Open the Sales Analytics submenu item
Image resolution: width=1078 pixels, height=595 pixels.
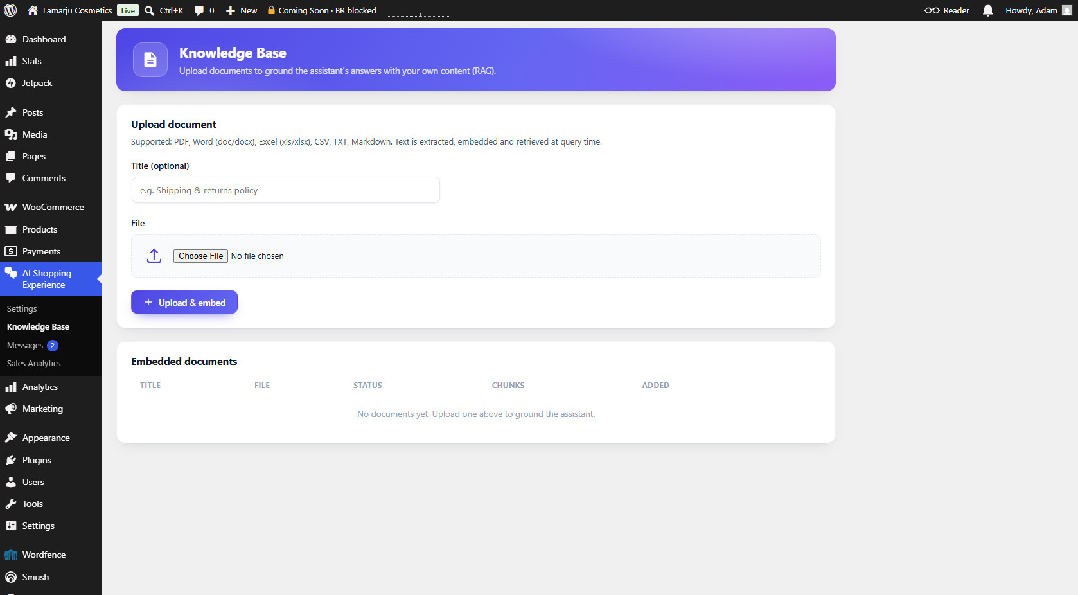pyautogui.click(x=34, y=363)
